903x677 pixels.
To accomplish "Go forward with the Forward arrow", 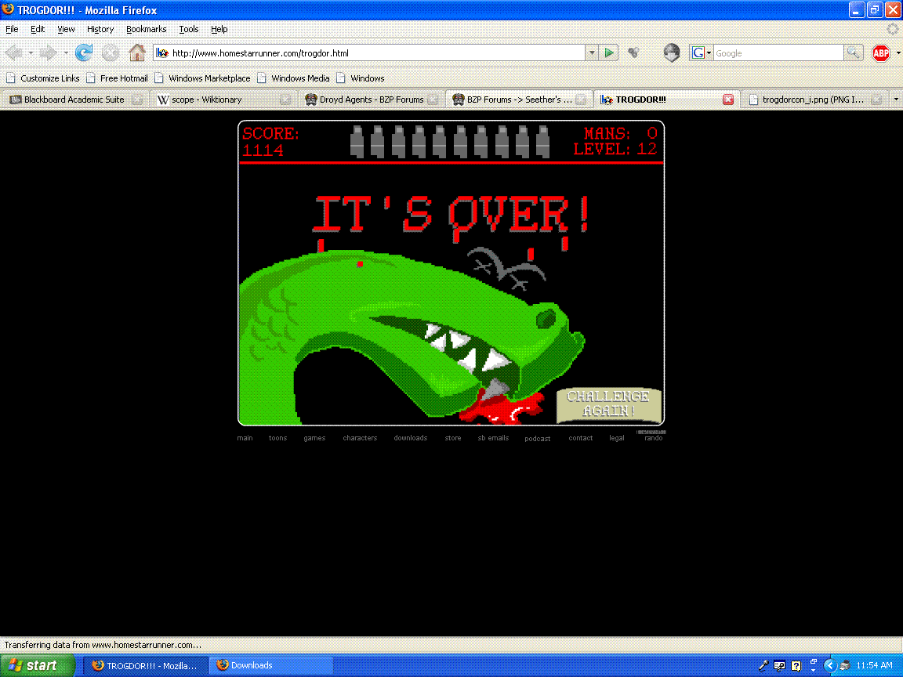I will (49, 53).
